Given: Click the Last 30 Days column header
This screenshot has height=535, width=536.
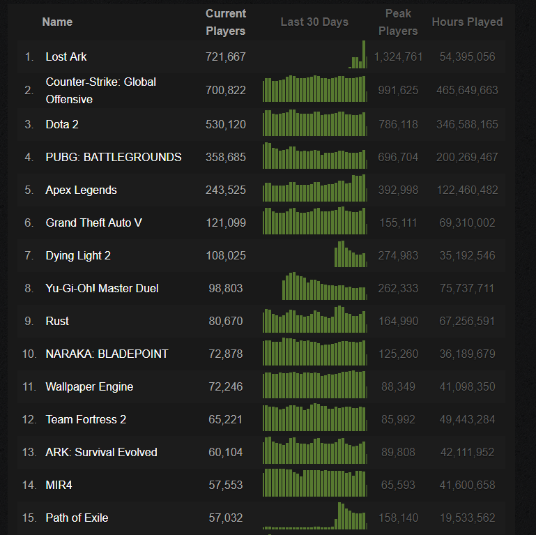Looking at the screenshot, I should pos(314,22).
